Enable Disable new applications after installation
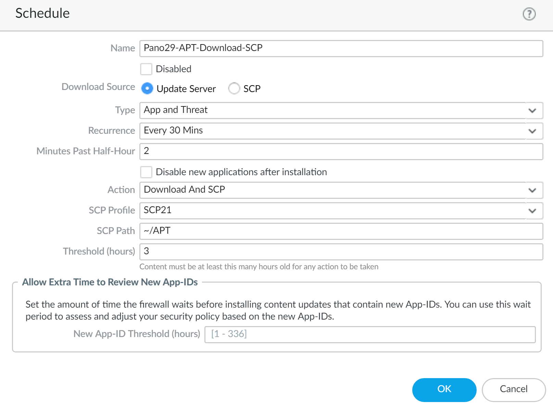Image resolution: width=553 pixels, height=413 pixels. [146, 172]
